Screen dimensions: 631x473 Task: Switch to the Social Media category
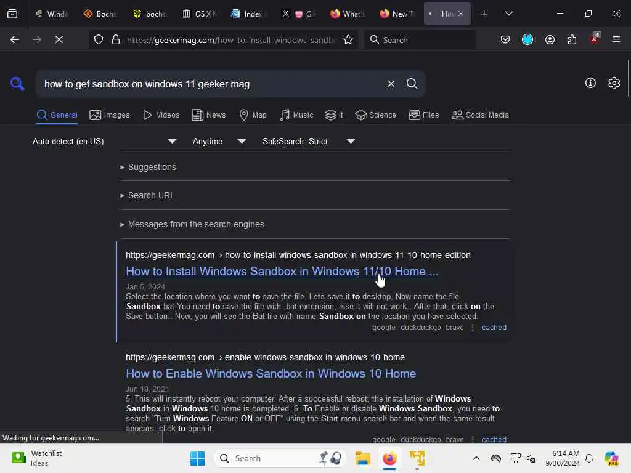point(480,115)
